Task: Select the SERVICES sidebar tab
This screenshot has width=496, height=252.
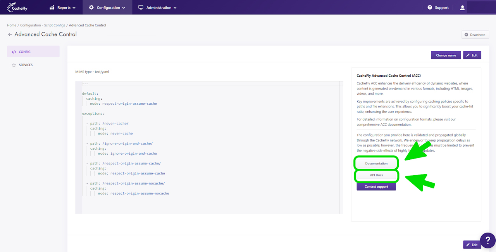Action: coord(33,65)
